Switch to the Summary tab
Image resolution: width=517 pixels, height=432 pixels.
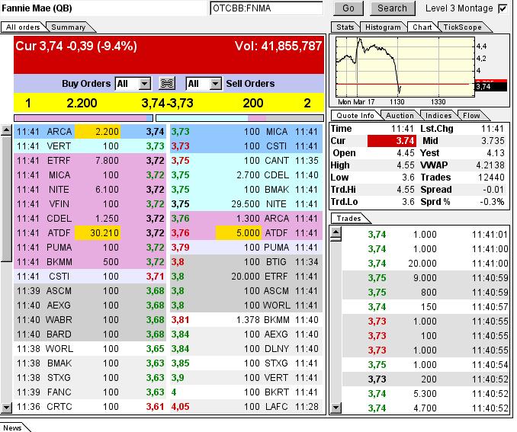[69, 27]
